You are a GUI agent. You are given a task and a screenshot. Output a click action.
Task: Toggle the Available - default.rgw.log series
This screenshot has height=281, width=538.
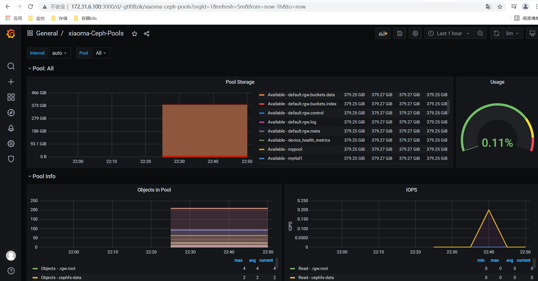292,122
